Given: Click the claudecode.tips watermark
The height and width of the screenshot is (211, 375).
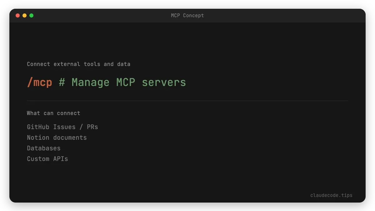Looking at the screenshot, I should (331, 195).
